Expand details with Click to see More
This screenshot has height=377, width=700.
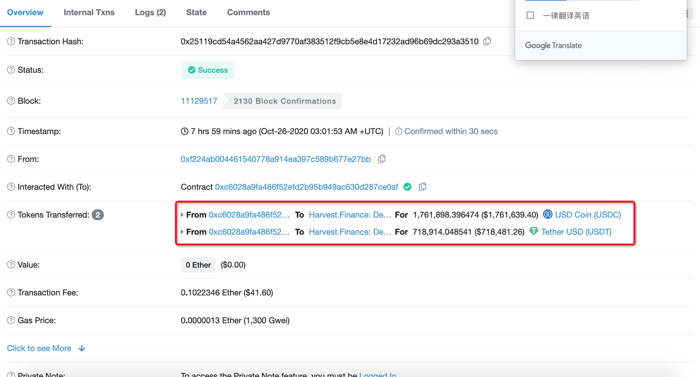point(46,348)
